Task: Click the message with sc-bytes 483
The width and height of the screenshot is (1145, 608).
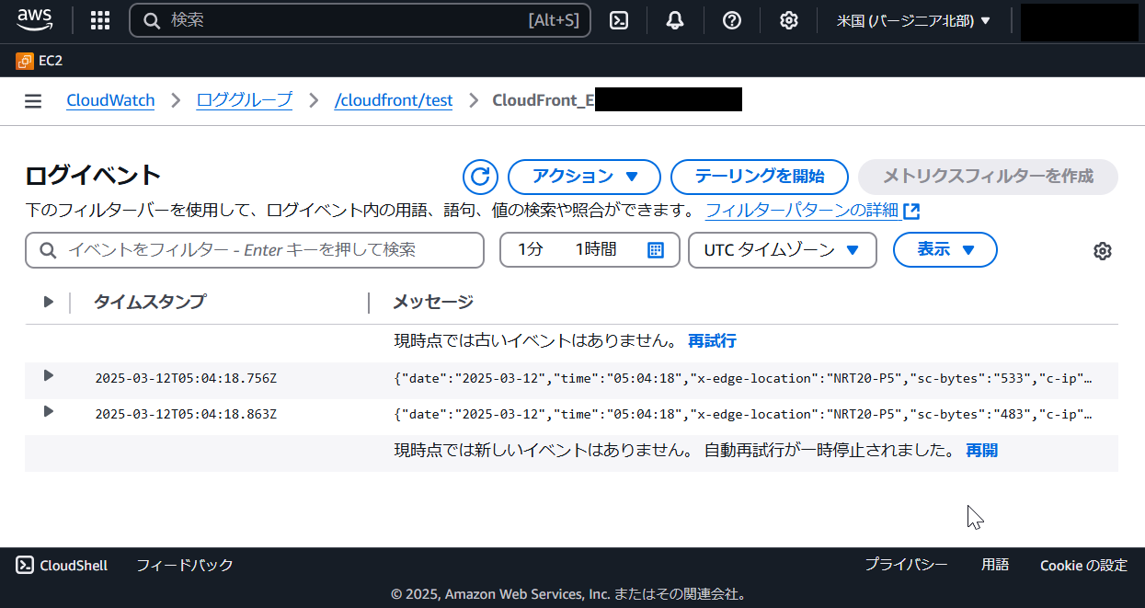Action: [x=743, y=414]
